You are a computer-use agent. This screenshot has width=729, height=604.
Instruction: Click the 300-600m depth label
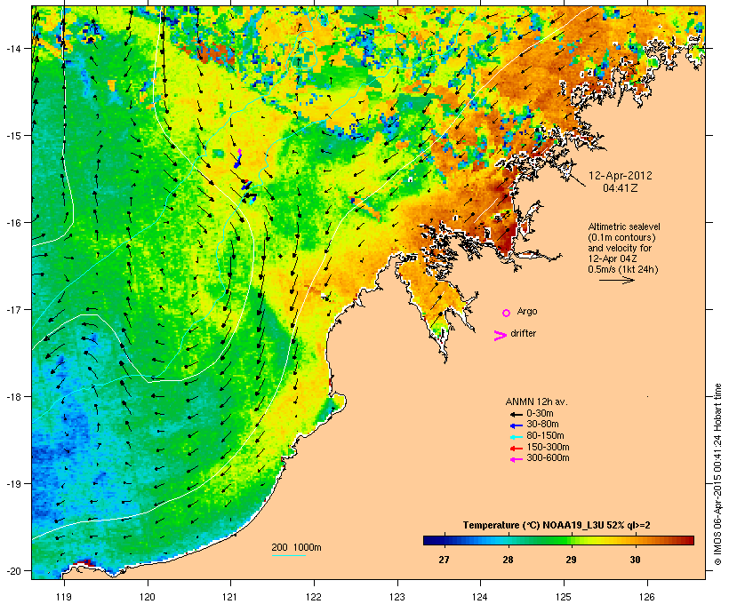[x=549, y=458]
